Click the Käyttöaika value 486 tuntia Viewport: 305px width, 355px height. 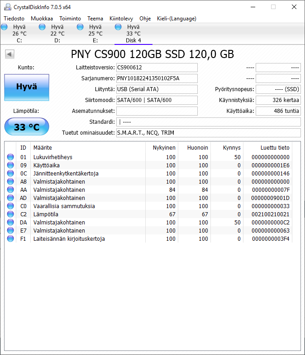(x=278, y=111)
